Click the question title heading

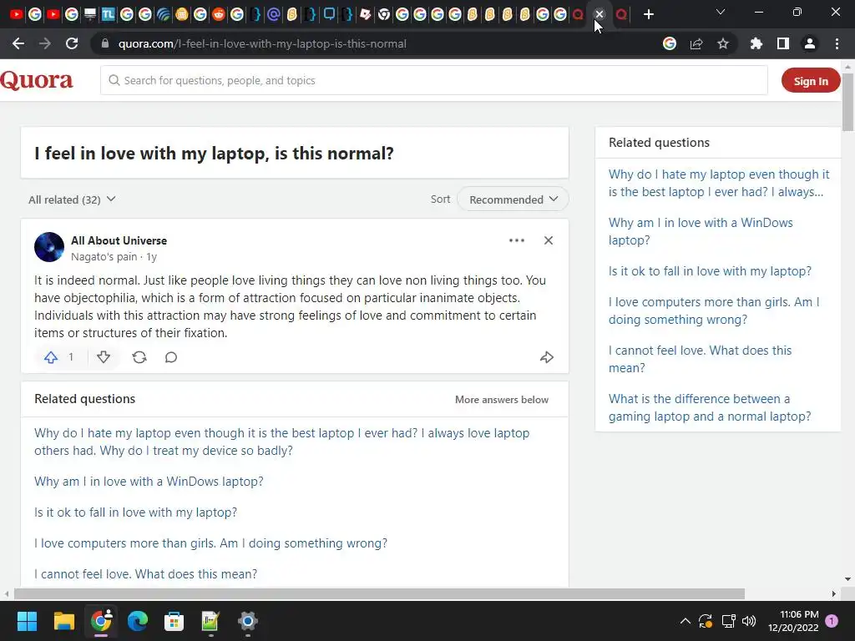click(x=214, y=154)
